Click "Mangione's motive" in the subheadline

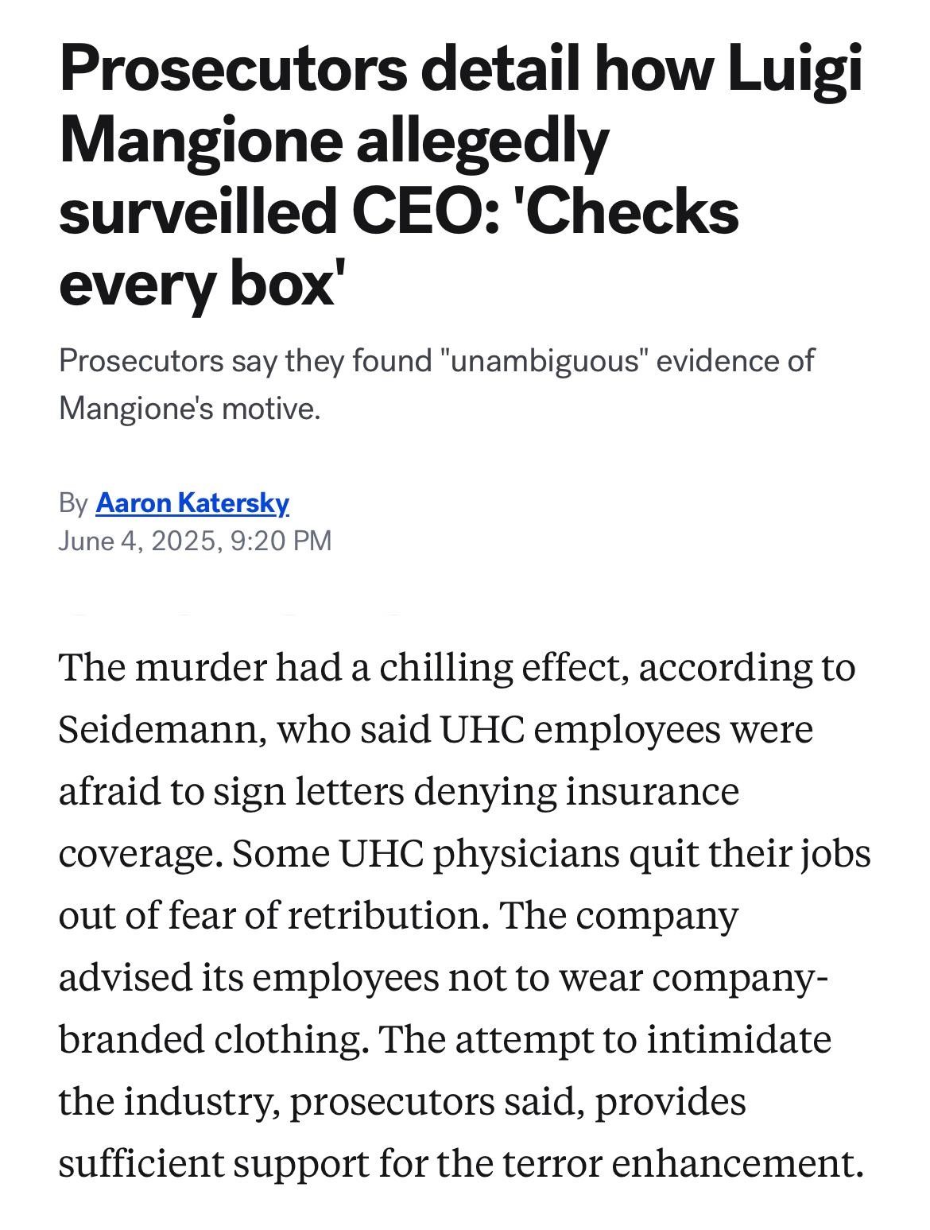[189, 409]
